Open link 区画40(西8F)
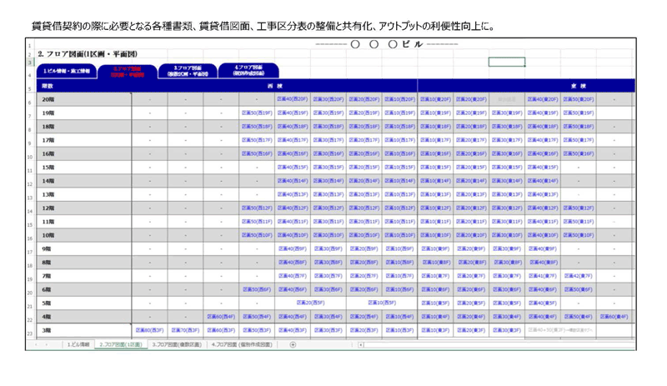The image size is (667, 386). pyautogui.click(x=293, y=263)
